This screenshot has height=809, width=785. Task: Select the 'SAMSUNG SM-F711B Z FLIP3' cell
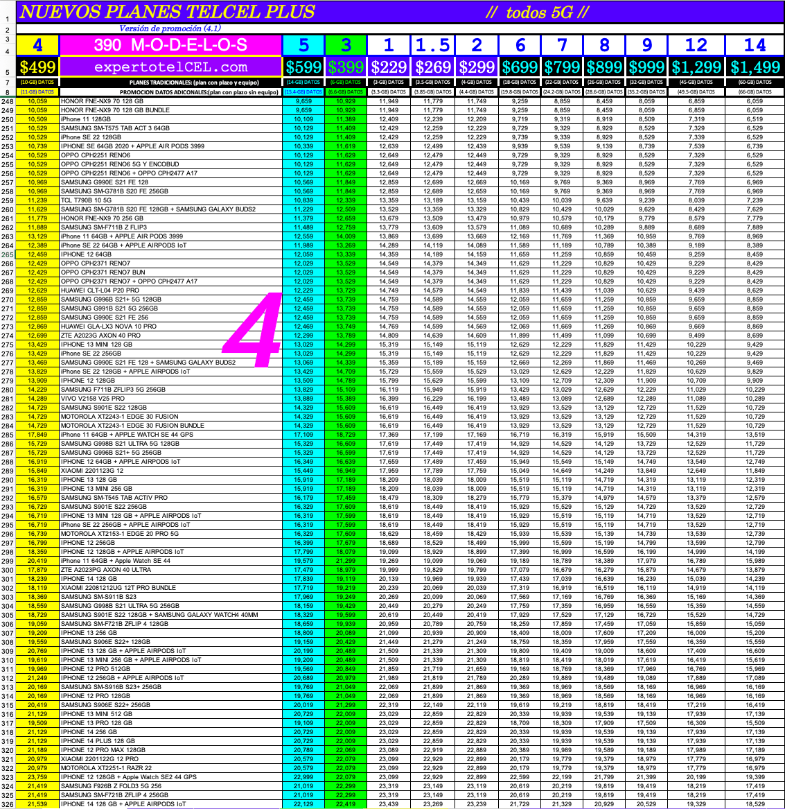(x=170, y=227)
